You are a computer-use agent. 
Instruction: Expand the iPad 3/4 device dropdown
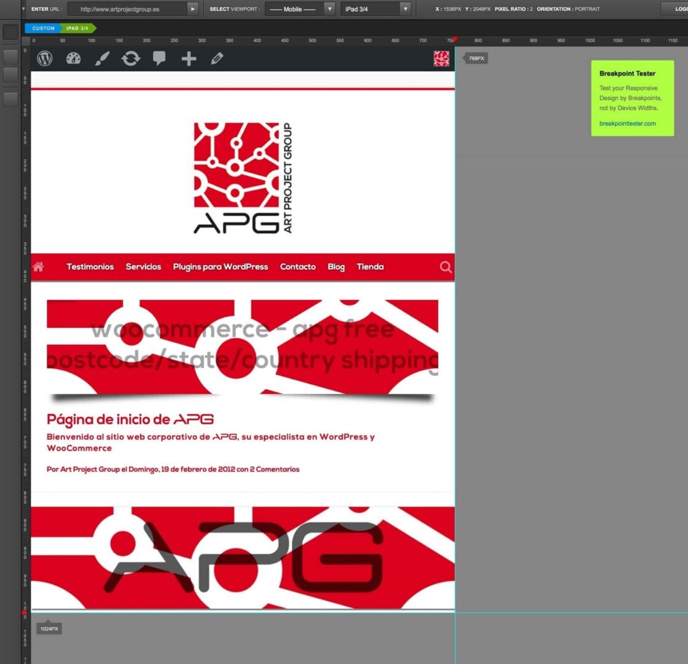click(375, 9)
